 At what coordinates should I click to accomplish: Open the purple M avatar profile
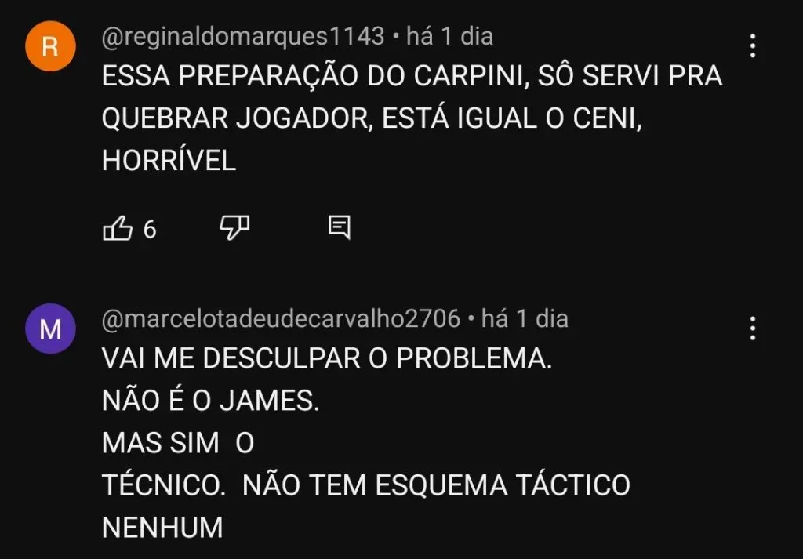coord(50,329)
